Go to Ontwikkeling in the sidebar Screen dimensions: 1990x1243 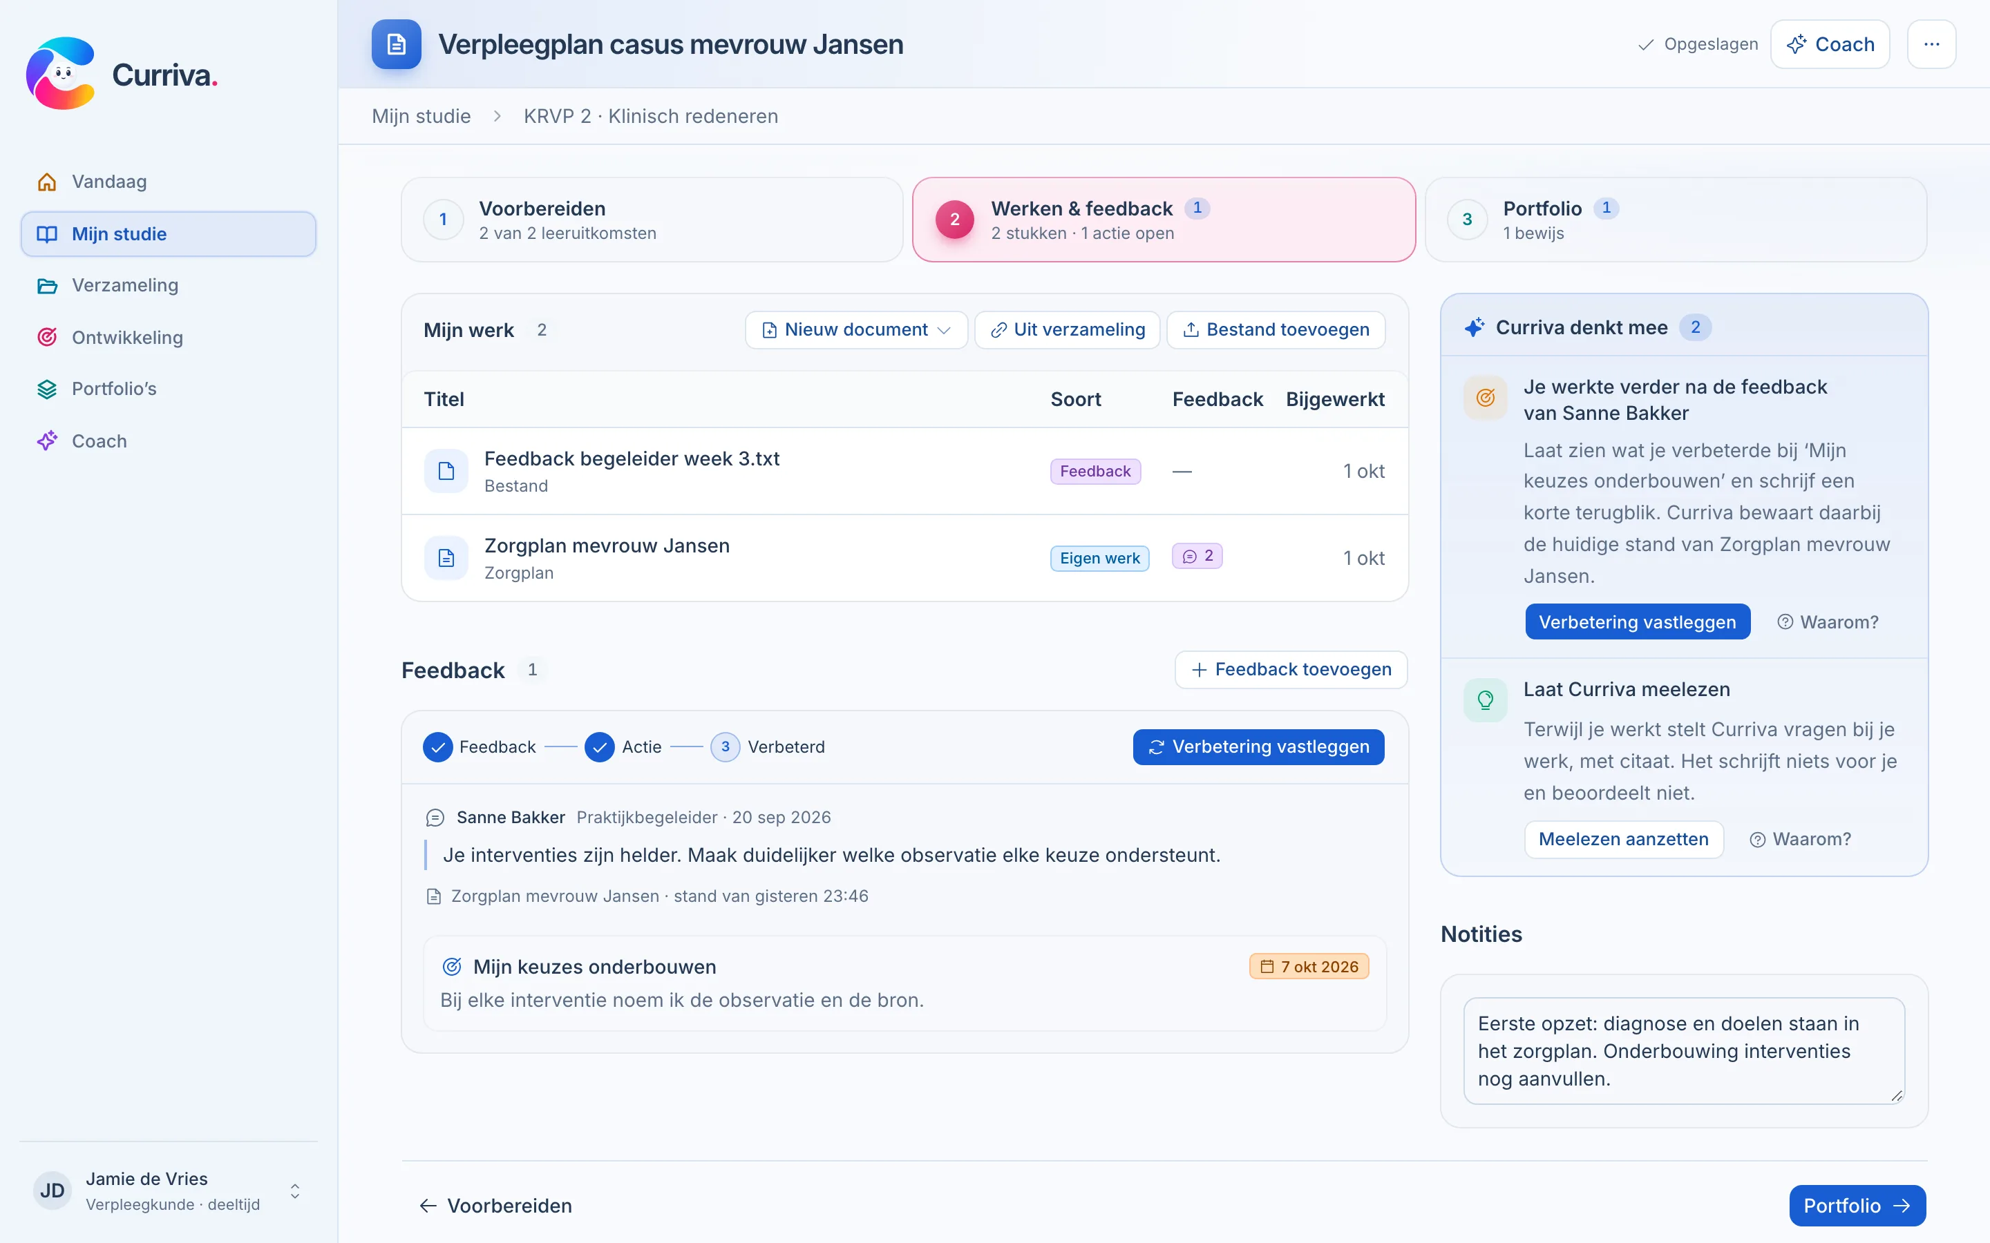(169, 337)
